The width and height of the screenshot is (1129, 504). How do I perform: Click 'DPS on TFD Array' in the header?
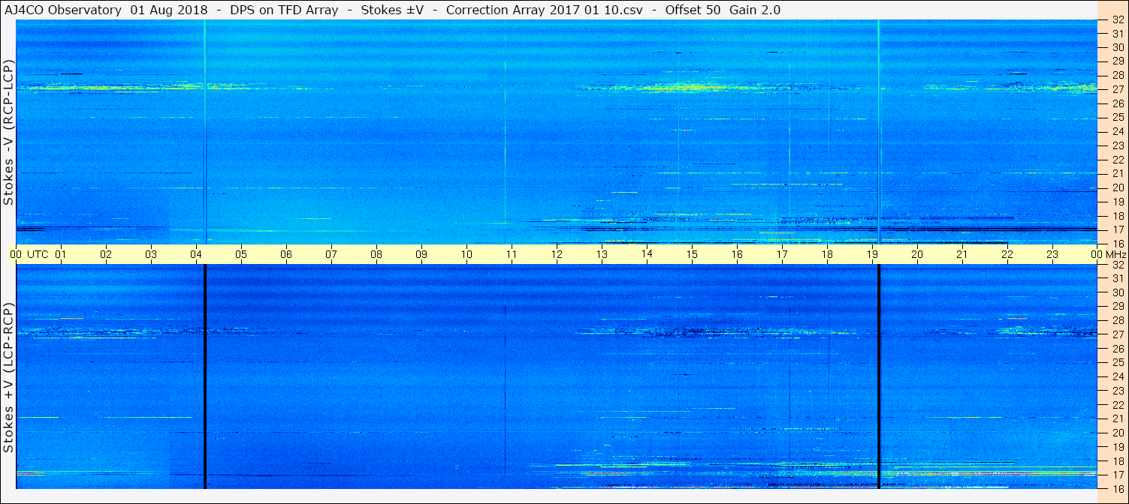click(282, 10)
